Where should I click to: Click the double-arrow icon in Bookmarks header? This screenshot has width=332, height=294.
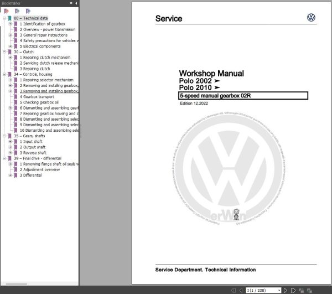click(71, 3)
